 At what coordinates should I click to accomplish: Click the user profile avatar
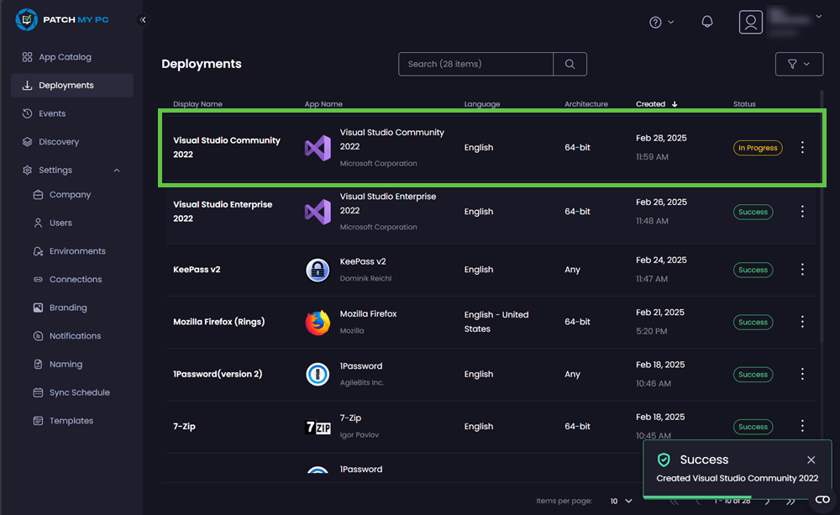coord(750,23)
